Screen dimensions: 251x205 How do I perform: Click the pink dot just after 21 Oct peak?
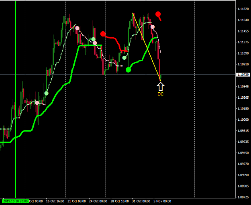[x=77, y=28]
